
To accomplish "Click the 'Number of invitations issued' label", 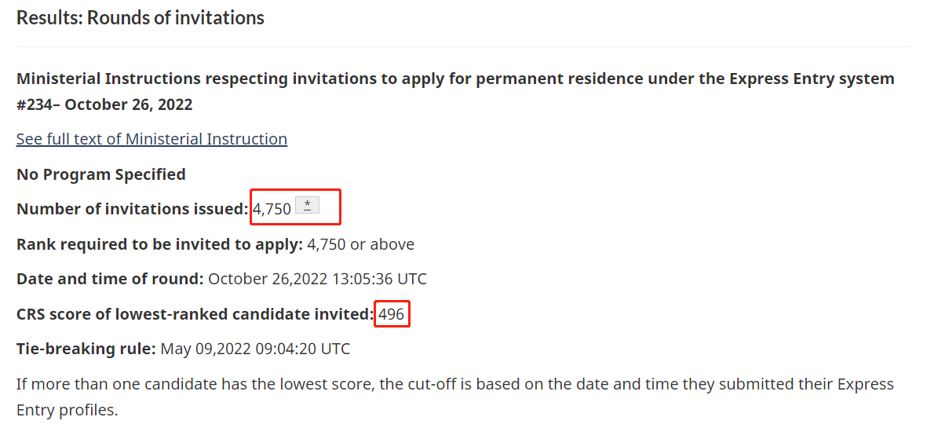I will click(132, 209).
